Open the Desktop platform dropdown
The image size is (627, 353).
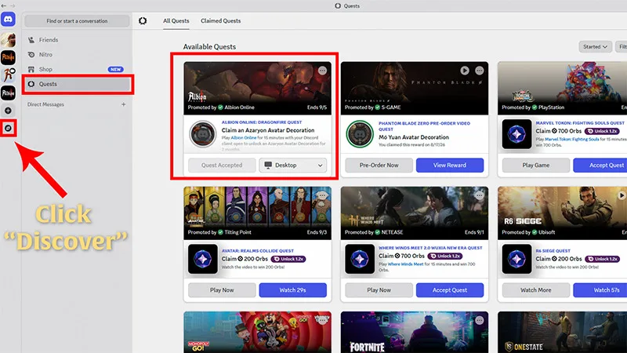293,166
